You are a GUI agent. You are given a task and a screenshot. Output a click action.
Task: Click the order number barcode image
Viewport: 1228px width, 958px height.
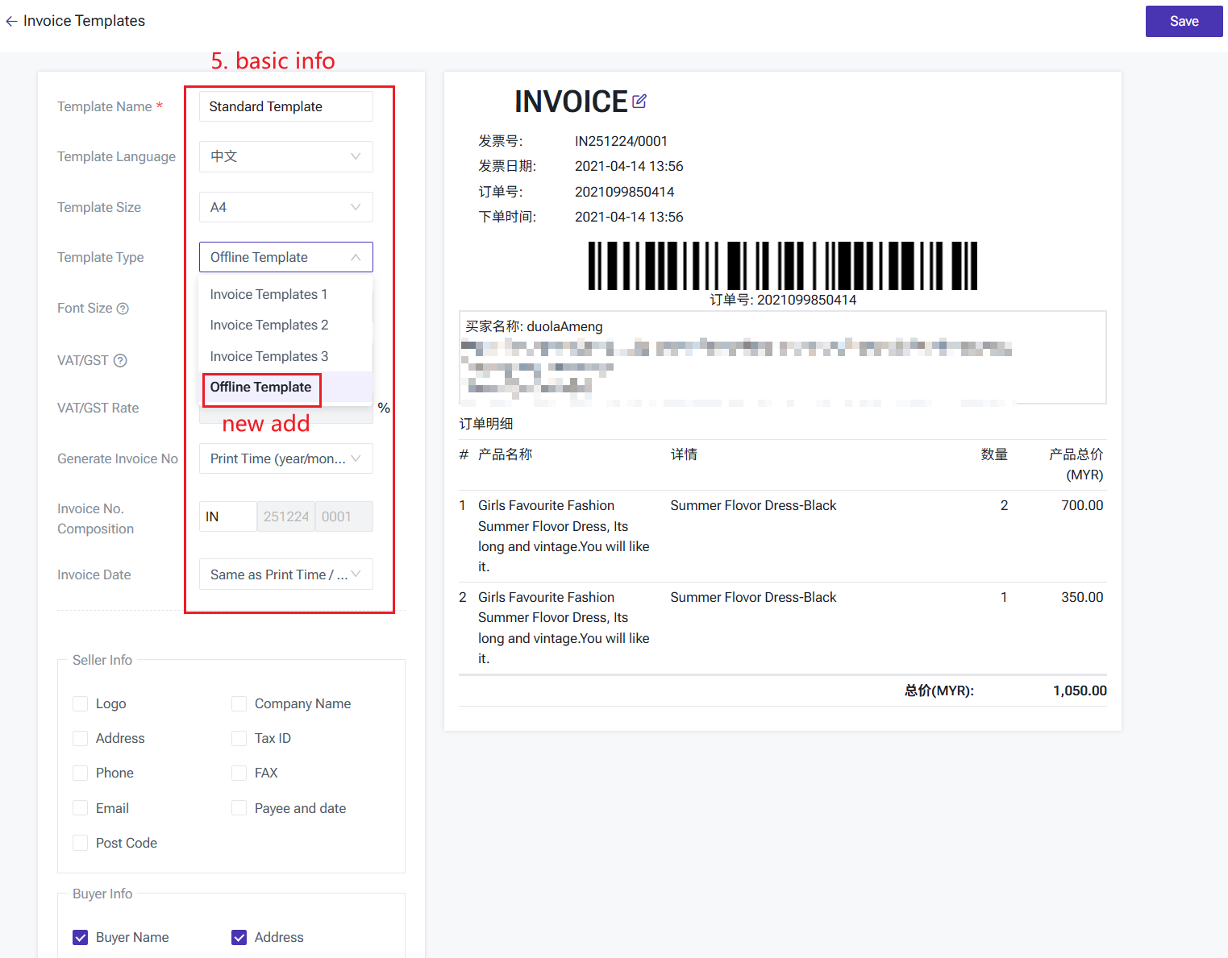point(782,266)
